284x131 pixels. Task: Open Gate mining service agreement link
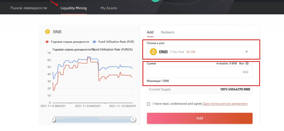(x=225, y=104)
